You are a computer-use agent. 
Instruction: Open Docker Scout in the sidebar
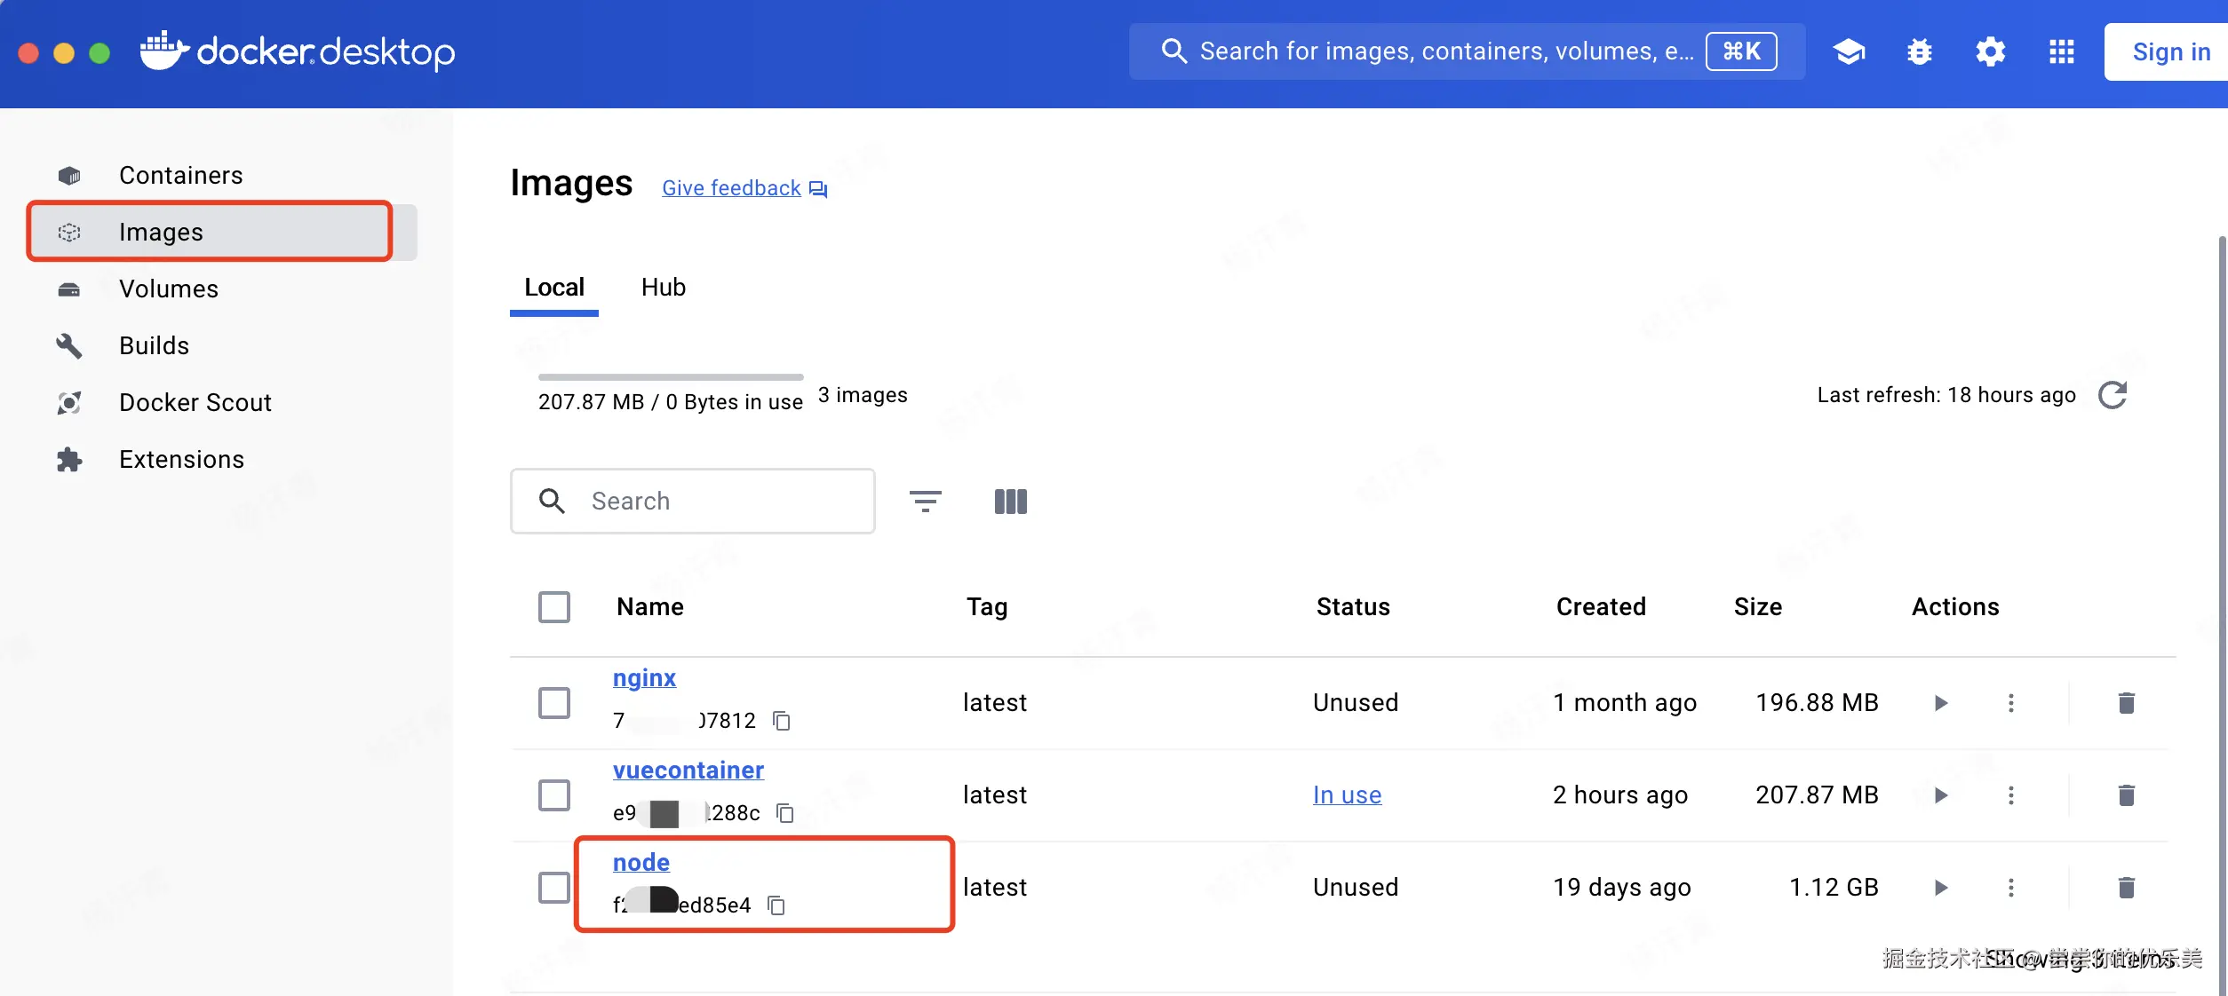222,403
